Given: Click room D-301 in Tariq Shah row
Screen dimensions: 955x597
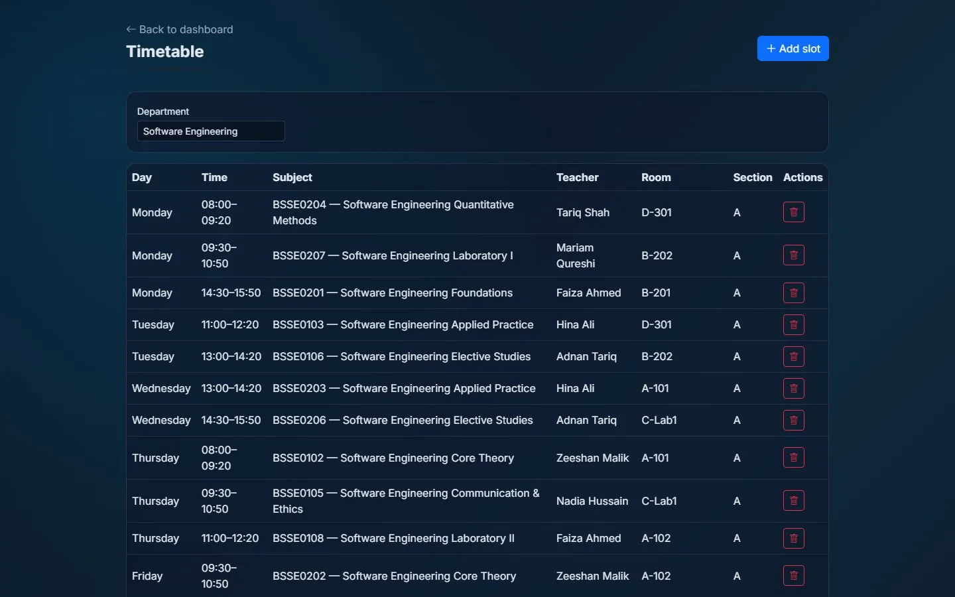Looking at the screenshot, I should (x=657, y=212).
